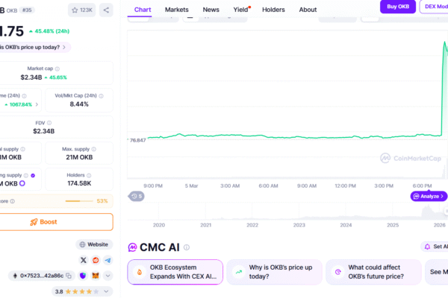This screenshot has width=448, height=298.
Task: Open the Reddit community link
Action: click(96, 260)
